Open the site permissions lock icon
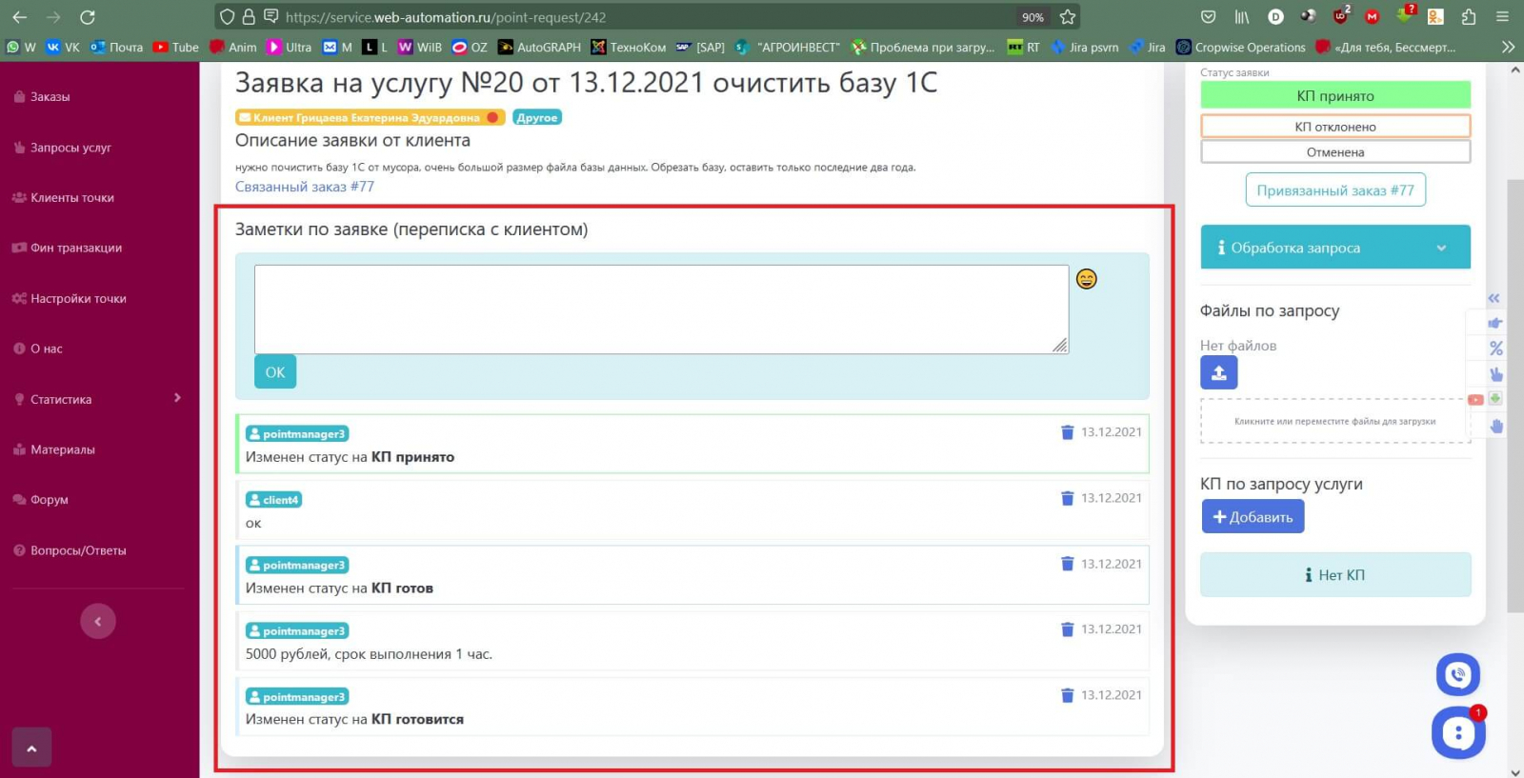The width and height of the screenshot is (1524, 778). tap(248, 17)
